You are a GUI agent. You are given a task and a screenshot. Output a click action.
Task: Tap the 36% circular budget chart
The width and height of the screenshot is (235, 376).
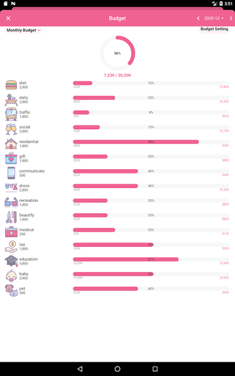[x=118, y=53]
